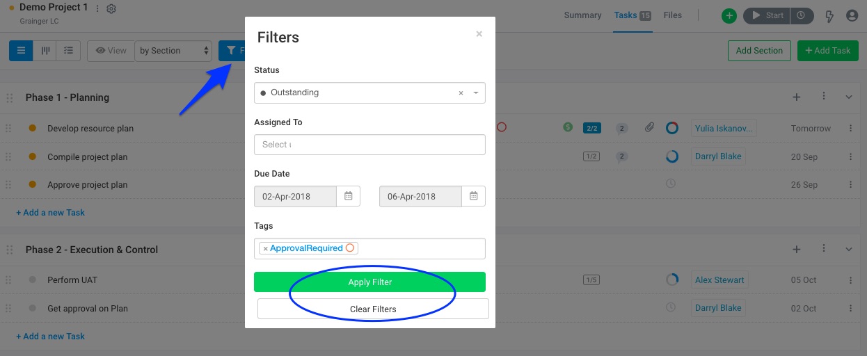
Task: Open row menu for Perform UAT
Action: coord(850,280)
